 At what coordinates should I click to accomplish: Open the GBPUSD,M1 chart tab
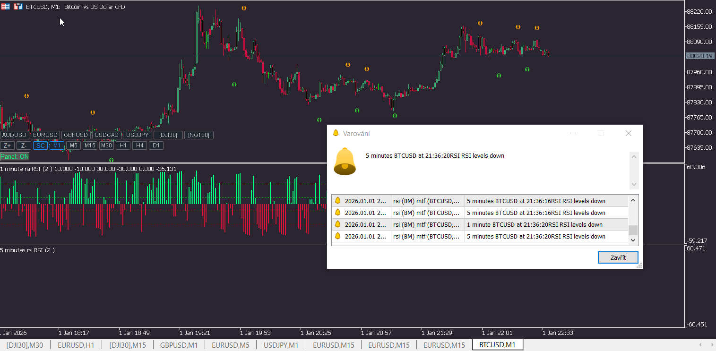(179, 345)
